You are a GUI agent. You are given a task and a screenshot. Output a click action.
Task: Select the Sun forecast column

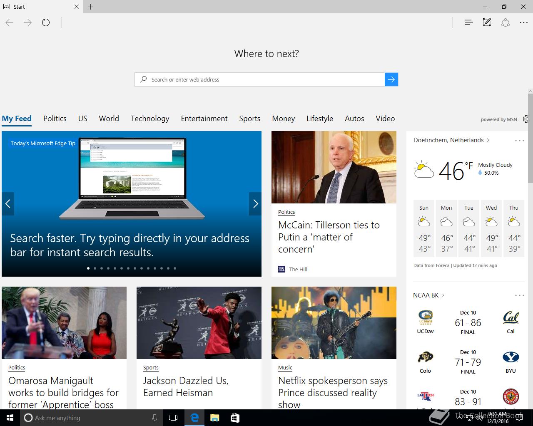click(x=424, y=228)
